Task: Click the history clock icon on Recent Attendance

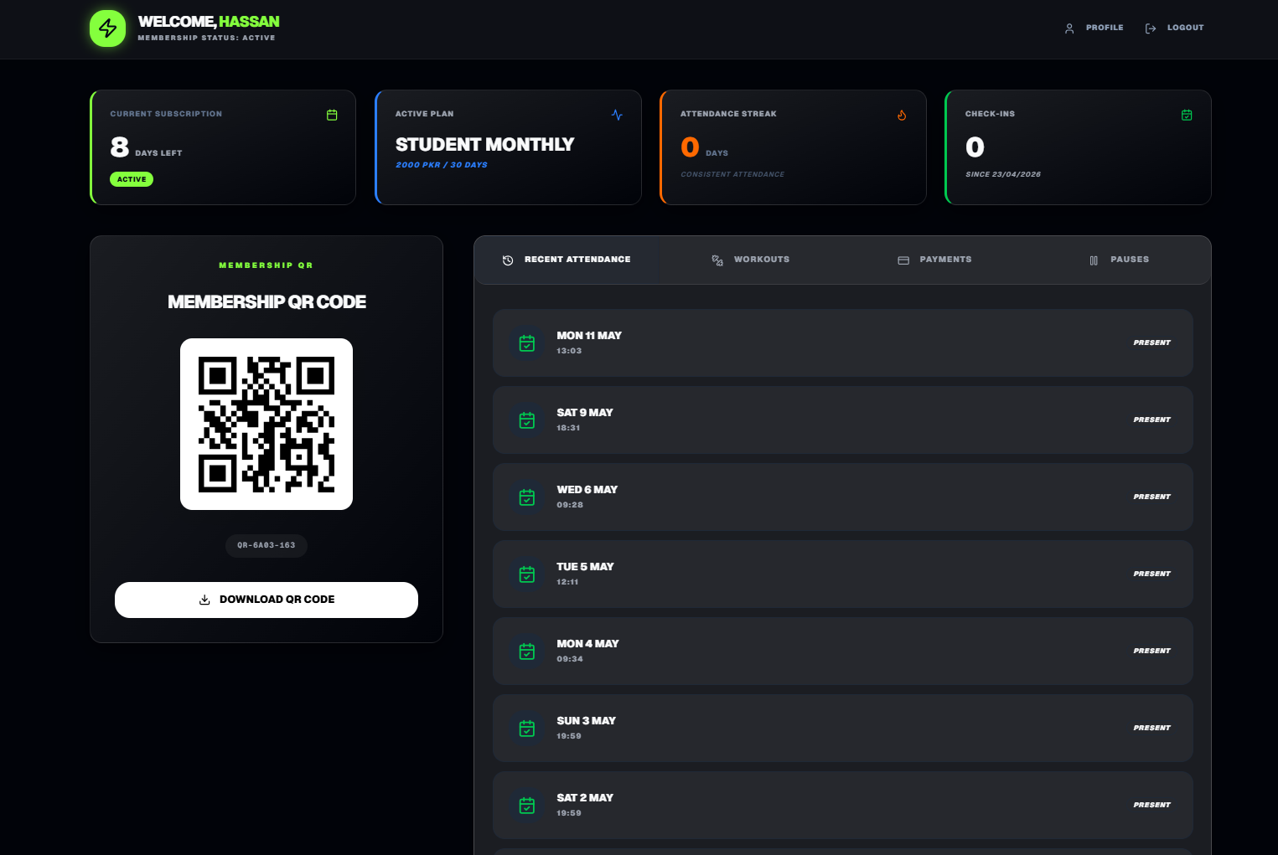Action: [x=508, y=260]
